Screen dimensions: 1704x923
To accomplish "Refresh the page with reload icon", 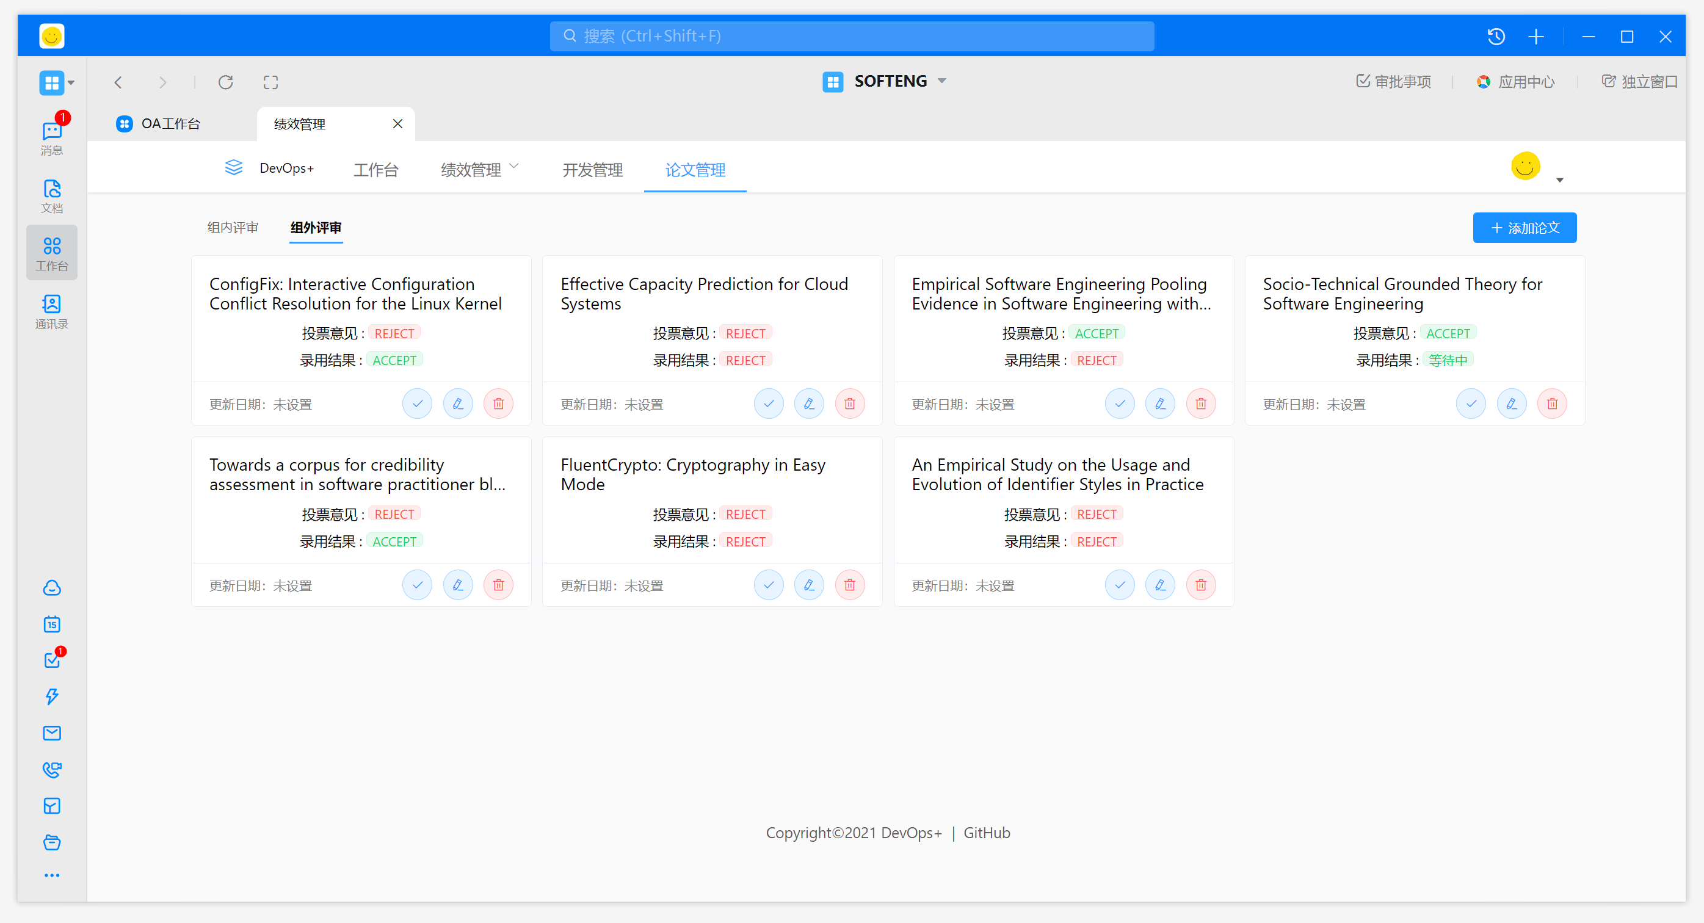I will click(225, 82).
